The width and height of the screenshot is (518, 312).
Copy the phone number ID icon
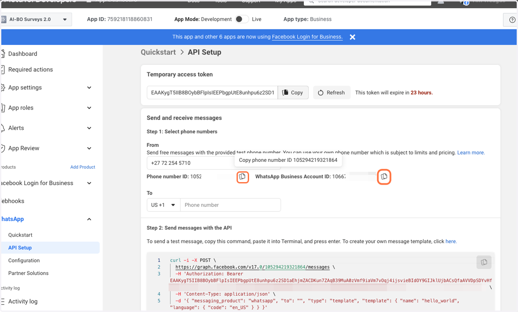(243, 176)
